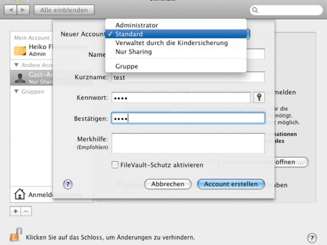Open Anmeldeoptionen house icon

[x=20, y=194]
